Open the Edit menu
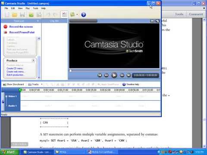Screen dimensions: 207x155 coord(13,8)
